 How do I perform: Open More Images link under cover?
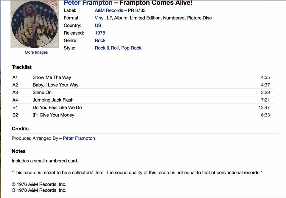(x=36, y=52)
